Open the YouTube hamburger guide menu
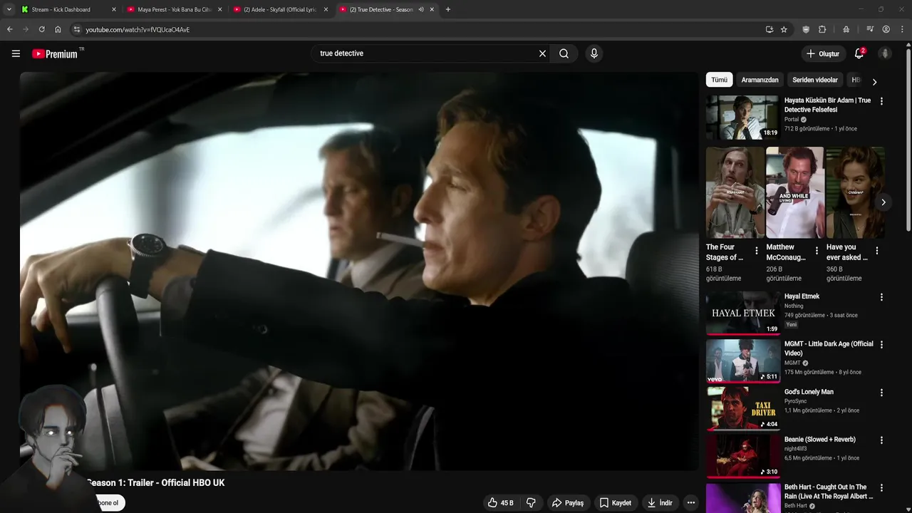Image resolution: width=912 pixels, height=513 pixels. pyautogui.click(x=16, y=53)
